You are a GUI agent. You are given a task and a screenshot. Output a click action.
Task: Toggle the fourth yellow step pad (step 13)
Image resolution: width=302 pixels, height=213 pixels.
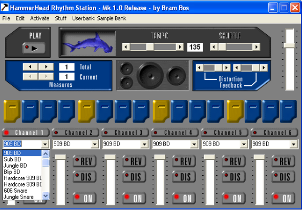pyautogui.click(x=235, y=111)
